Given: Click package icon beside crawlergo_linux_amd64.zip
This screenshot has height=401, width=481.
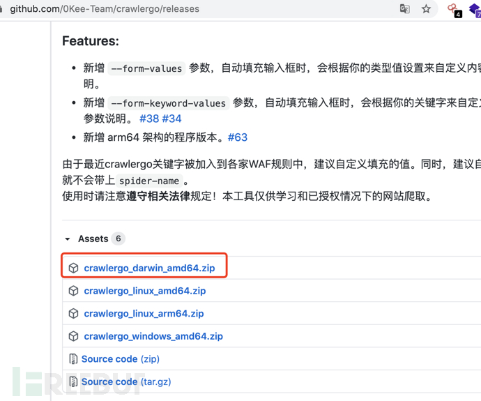Looking at the screenshot, I should (74, 291).
